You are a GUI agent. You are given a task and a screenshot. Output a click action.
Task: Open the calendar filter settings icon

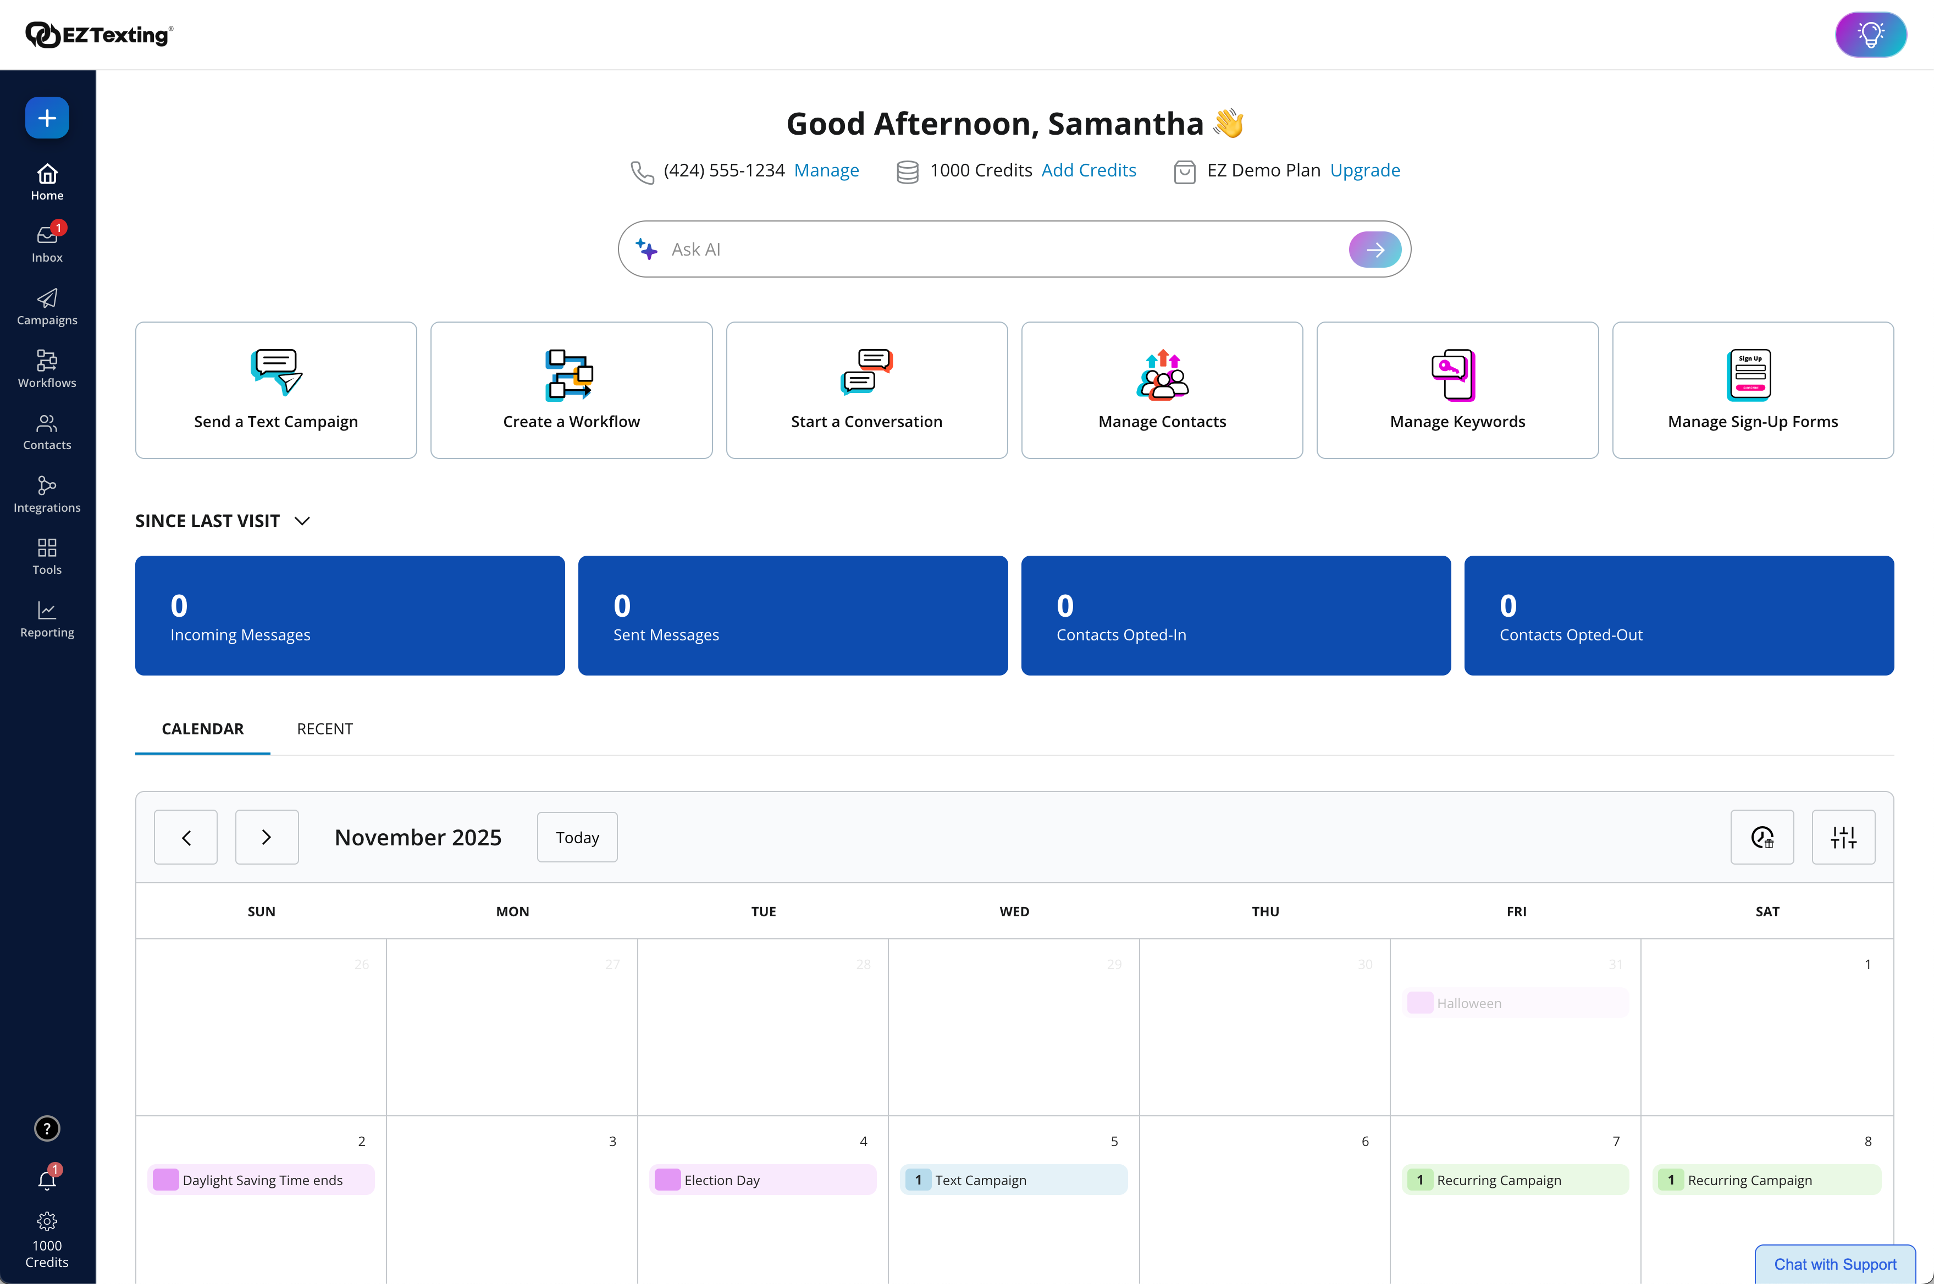tap(1842, 837)
